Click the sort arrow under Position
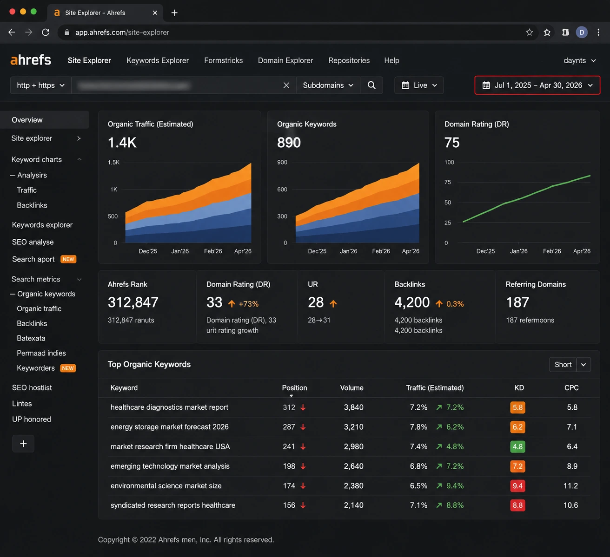Screen dimensions: 610x557 pos(291,396)
